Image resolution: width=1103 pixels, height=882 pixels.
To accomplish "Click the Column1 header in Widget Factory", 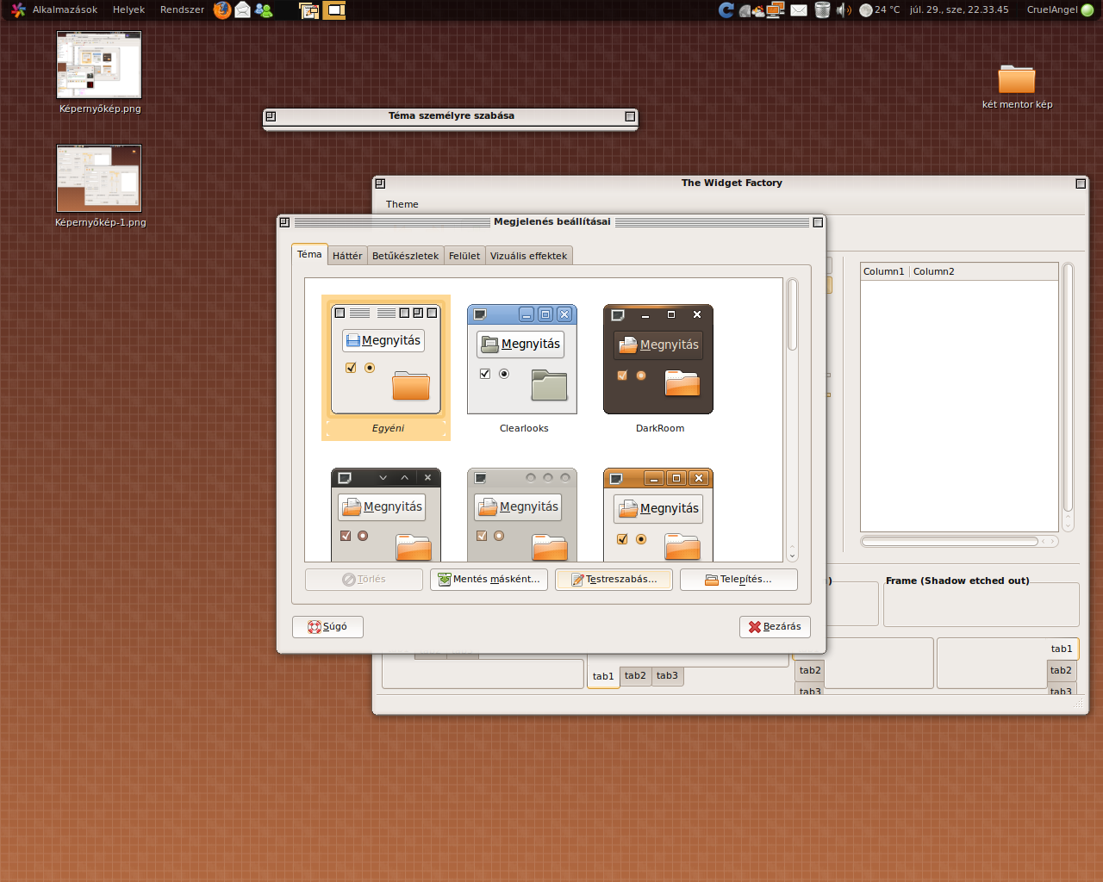I will click(x=884, y=271).
